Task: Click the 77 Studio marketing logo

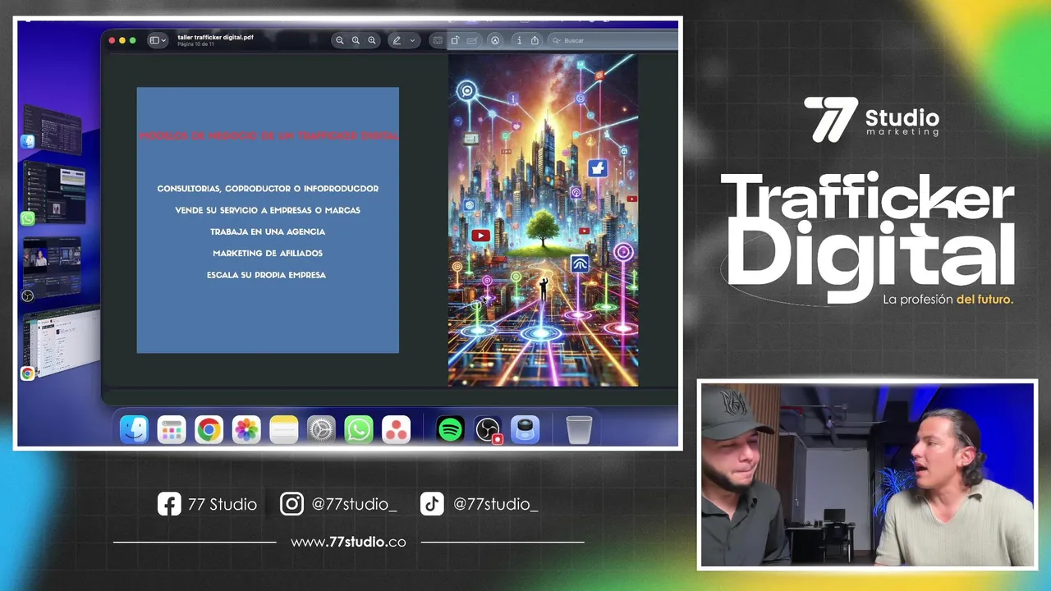Action: 871,119
